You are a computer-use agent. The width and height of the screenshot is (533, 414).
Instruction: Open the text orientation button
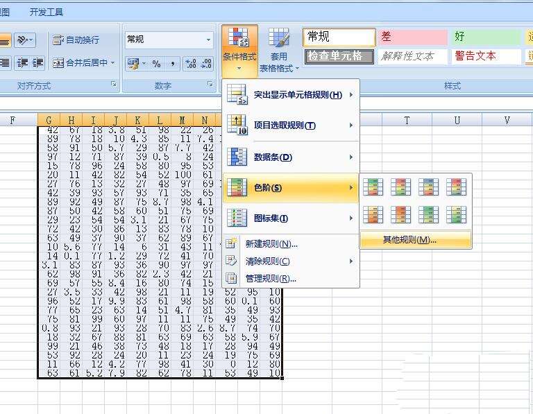coord(25,40)
